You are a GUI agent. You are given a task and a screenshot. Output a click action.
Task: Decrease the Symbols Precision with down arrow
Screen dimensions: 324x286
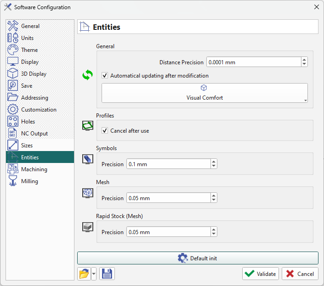214,167
